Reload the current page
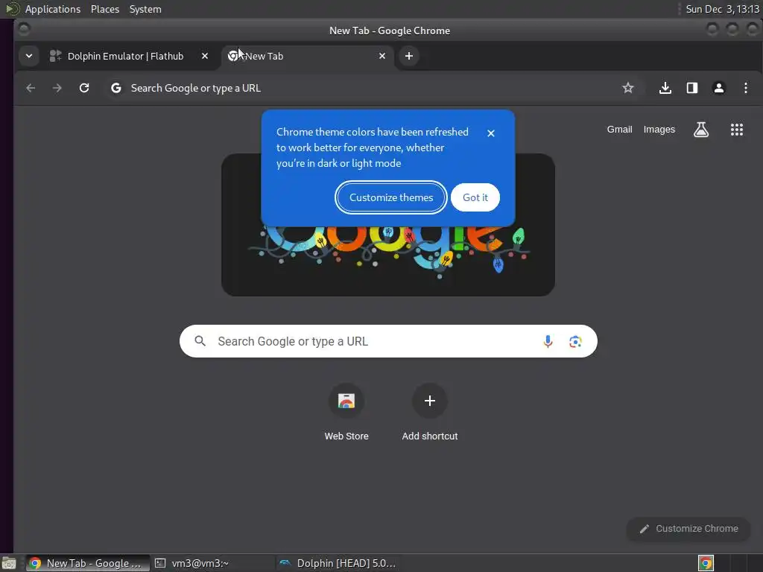Viewport: 763px width, 572px height. [x=84, y=88]
